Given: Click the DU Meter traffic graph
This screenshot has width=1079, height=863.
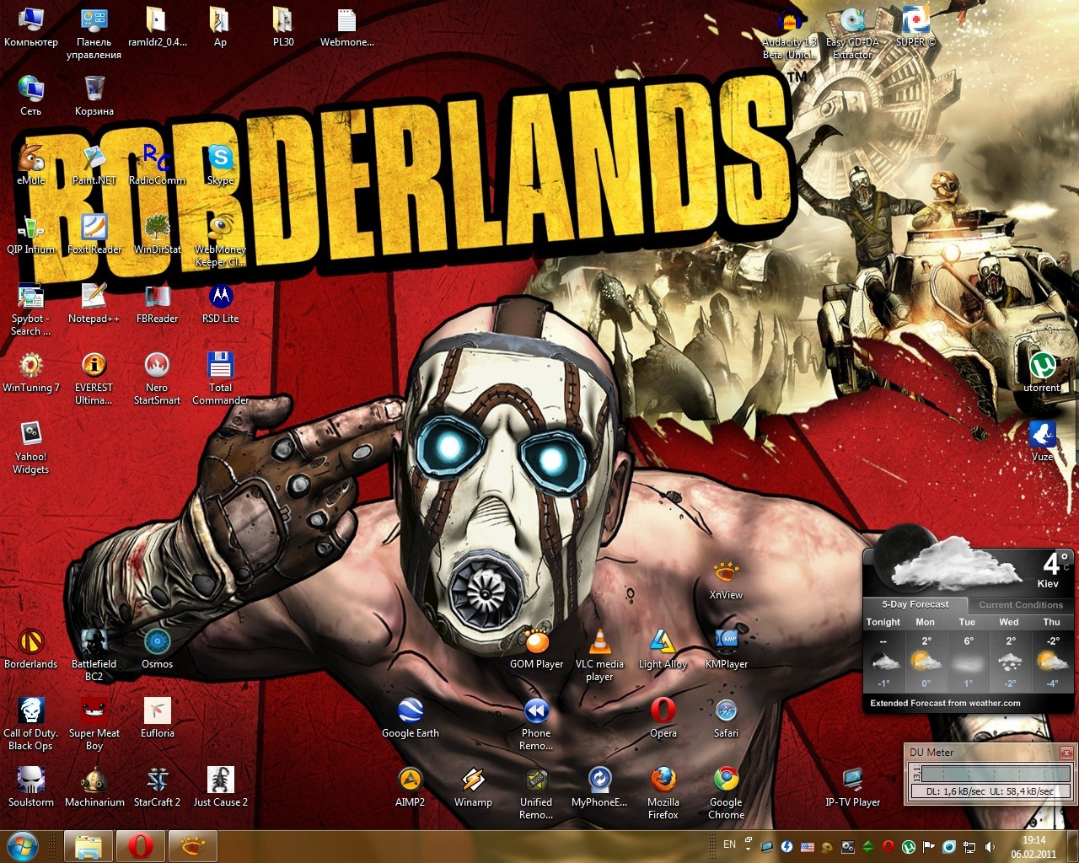Looking at the screenshot, I should [996, 773].
